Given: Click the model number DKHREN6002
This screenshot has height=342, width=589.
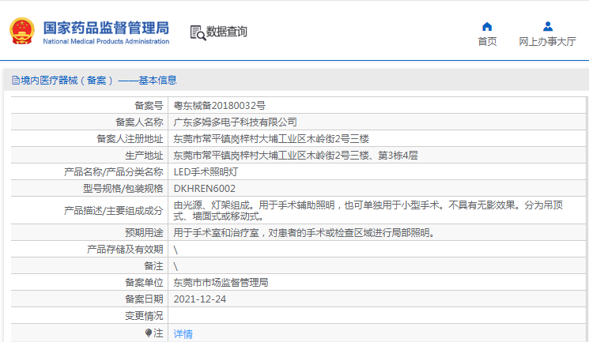Looking at the screenshot, I should click(204, 188).
